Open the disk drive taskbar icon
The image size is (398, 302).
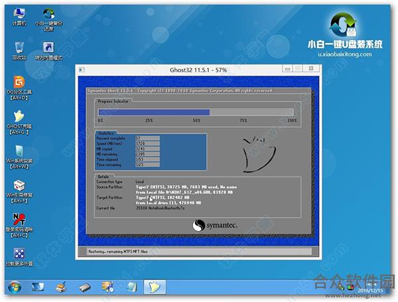pyautogui.click(x=85, y=287)
